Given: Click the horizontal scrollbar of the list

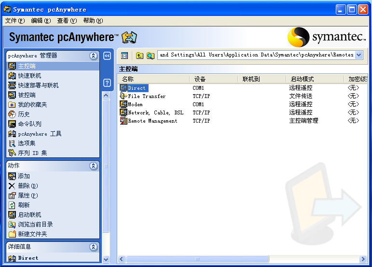Looking at the screenshot, I should click(x=241, y=259).
